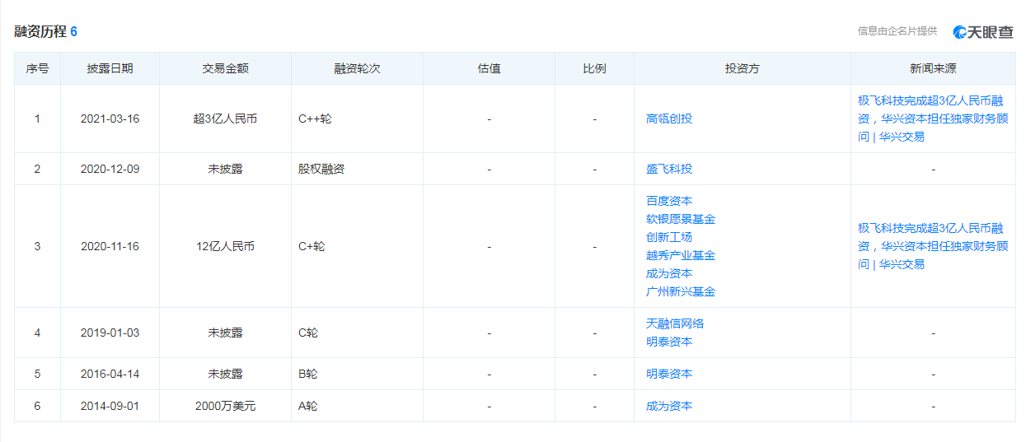
Task: Open the 盛飞科技 investor link
Action: (x=669, y=169)
